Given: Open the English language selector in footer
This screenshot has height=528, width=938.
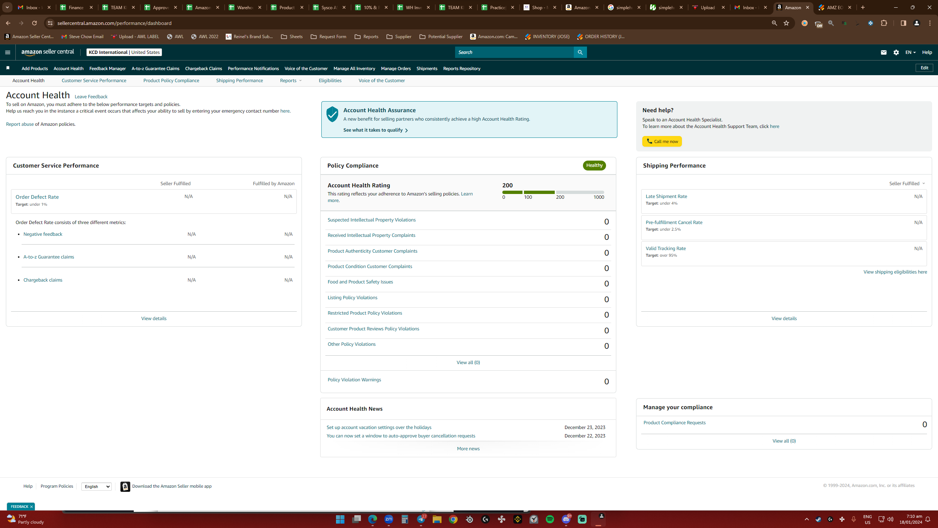Looking at the screenshot, I should pos(96,487).
